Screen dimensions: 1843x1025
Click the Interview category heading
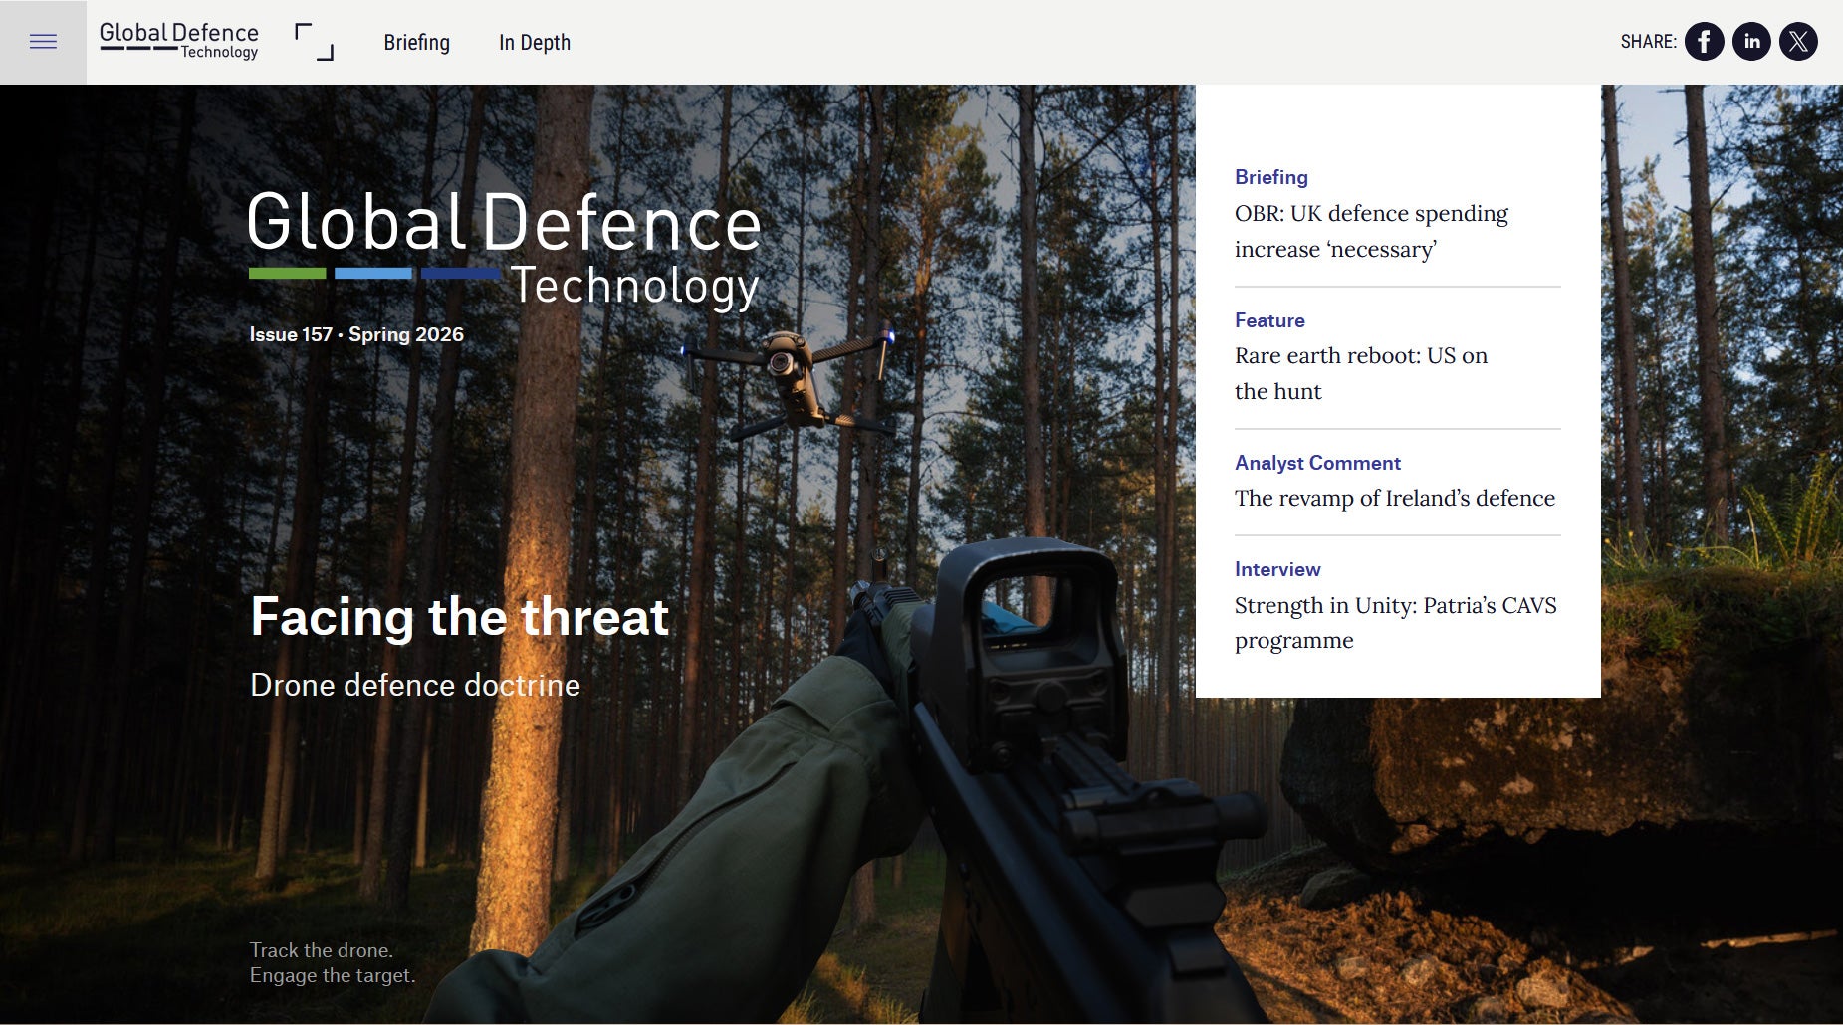[1276, 569]
